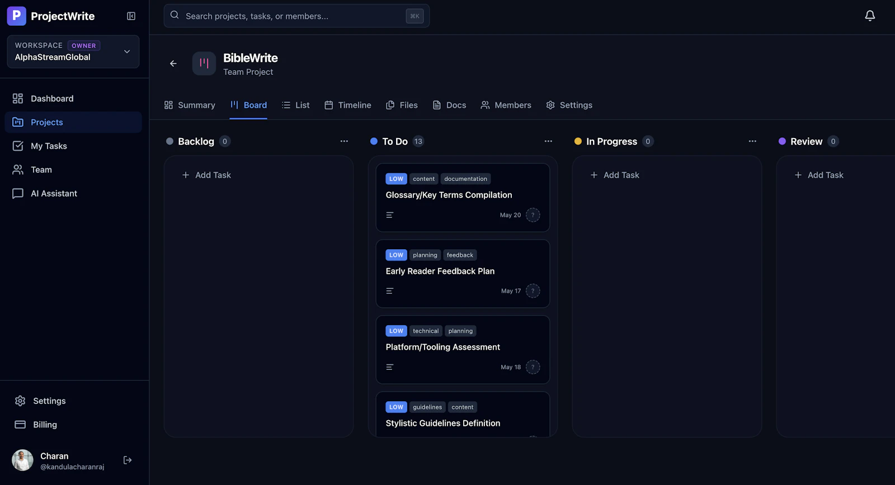The width and height of the screenshot is (895, 485).
Task: Click the In Progress yellow status dot
Action: (x=578, y=141)
